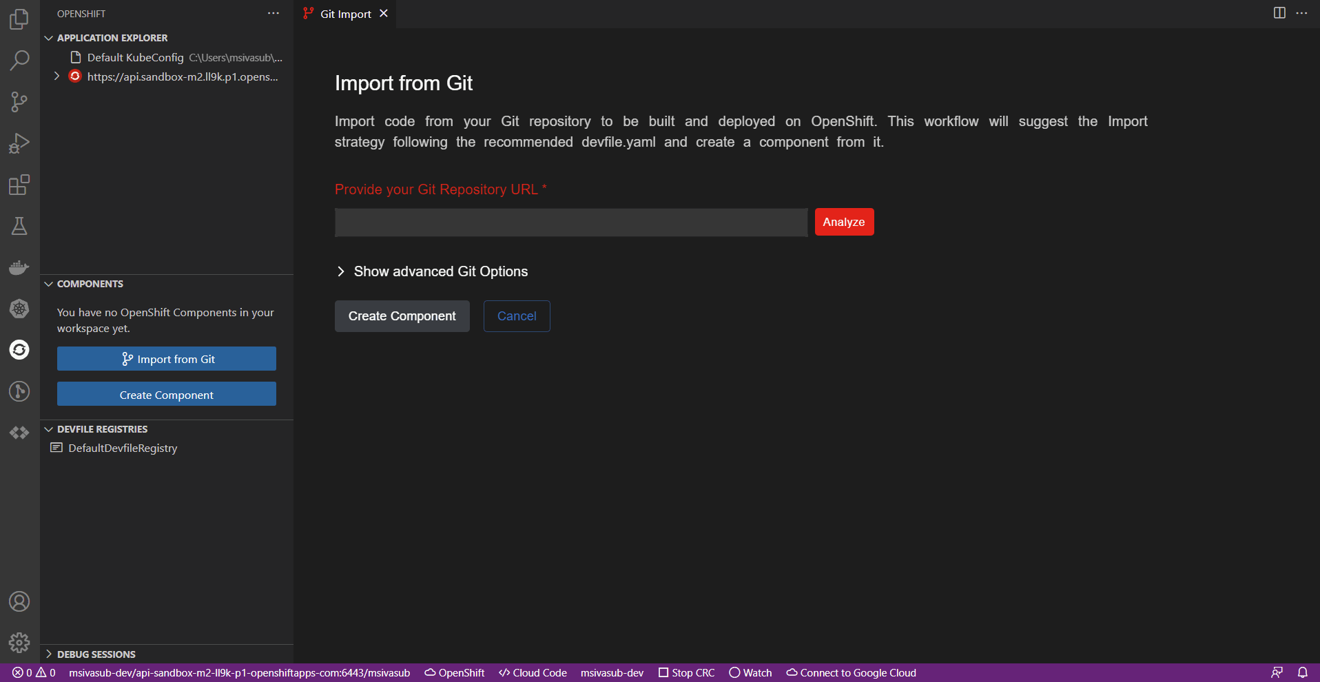This screenshot has width=1320, height=682.
Task: Open OpenShift panel more actions ellipsis
Action: coord(274,13)
